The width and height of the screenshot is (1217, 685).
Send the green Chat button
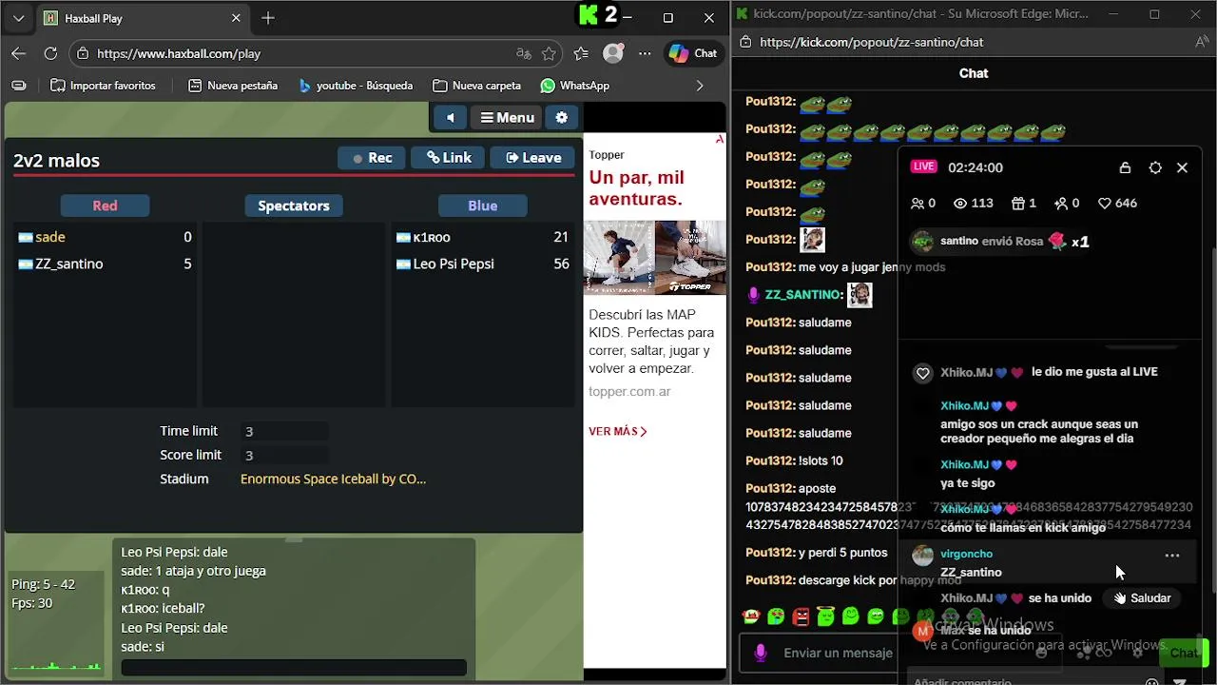(1183, 653)
